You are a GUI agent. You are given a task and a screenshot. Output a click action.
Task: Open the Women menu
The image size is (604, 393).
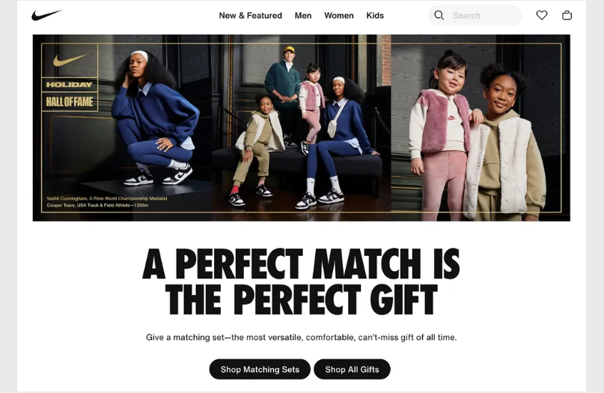[x=338, y=16]
